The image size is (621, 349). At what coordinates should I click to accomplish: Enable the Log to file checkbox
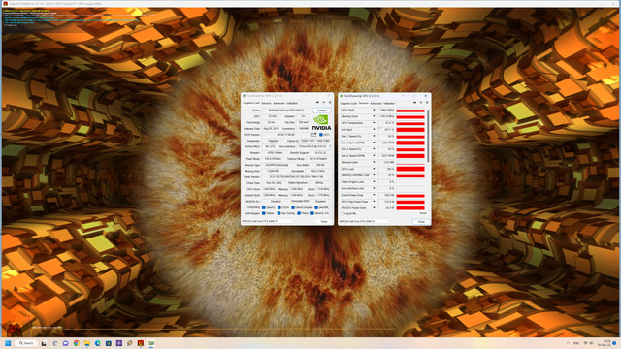343,213
